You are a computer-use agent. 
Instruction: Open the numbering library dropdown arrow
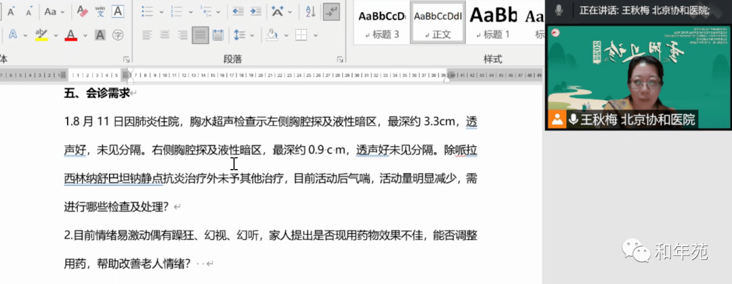click(190, 12)
